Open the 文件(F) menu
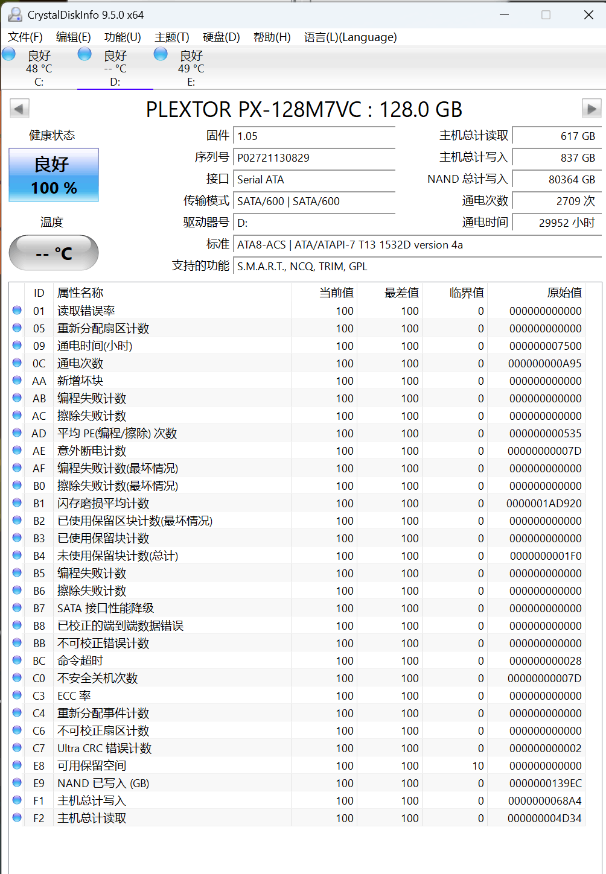The width and height of the screenshot is (606, 874). pos(25,37)
